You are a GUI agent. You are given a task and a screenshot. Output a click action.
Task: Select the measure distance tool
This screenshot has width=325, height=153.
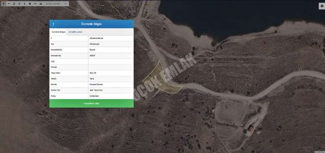point(35,4)
